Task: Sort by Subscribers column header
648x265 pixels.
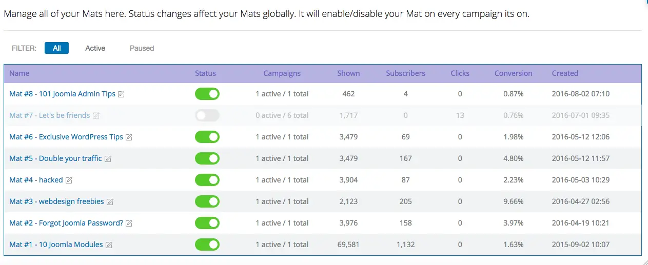Action: (x=406, y=73)
